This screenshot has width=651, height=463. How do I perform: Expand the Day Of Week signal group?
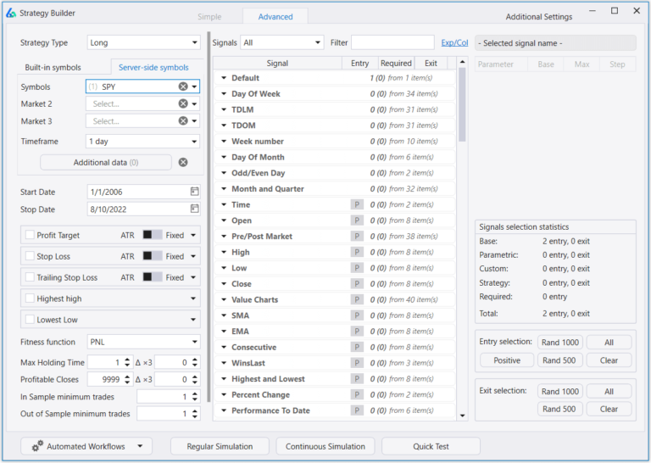coord(224,94)
